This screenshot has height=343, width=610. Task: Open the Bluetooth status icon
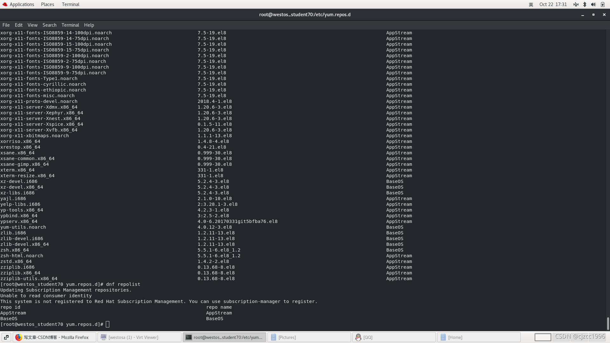click(x=585, y=4)
